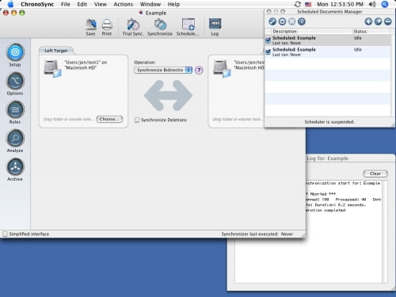Click the menu bar clock Mon 12:53:50 PM
The width and height of the screenshot is (396, 297).
(x=340, y=4)
